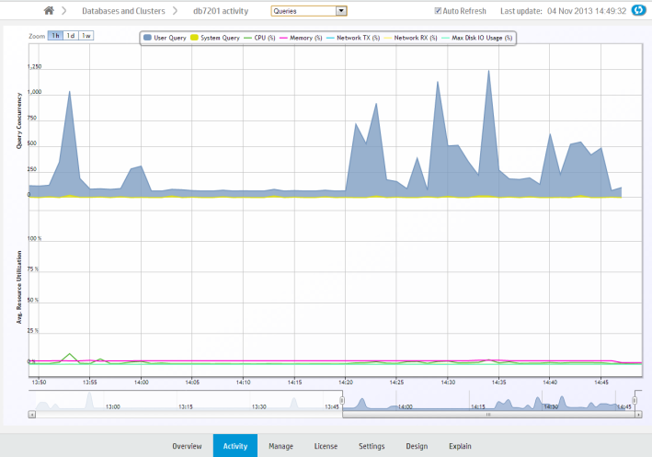Screen dimensions: 652x457
Task: Toggle System Query series in legend
Action: pos(217,38)
